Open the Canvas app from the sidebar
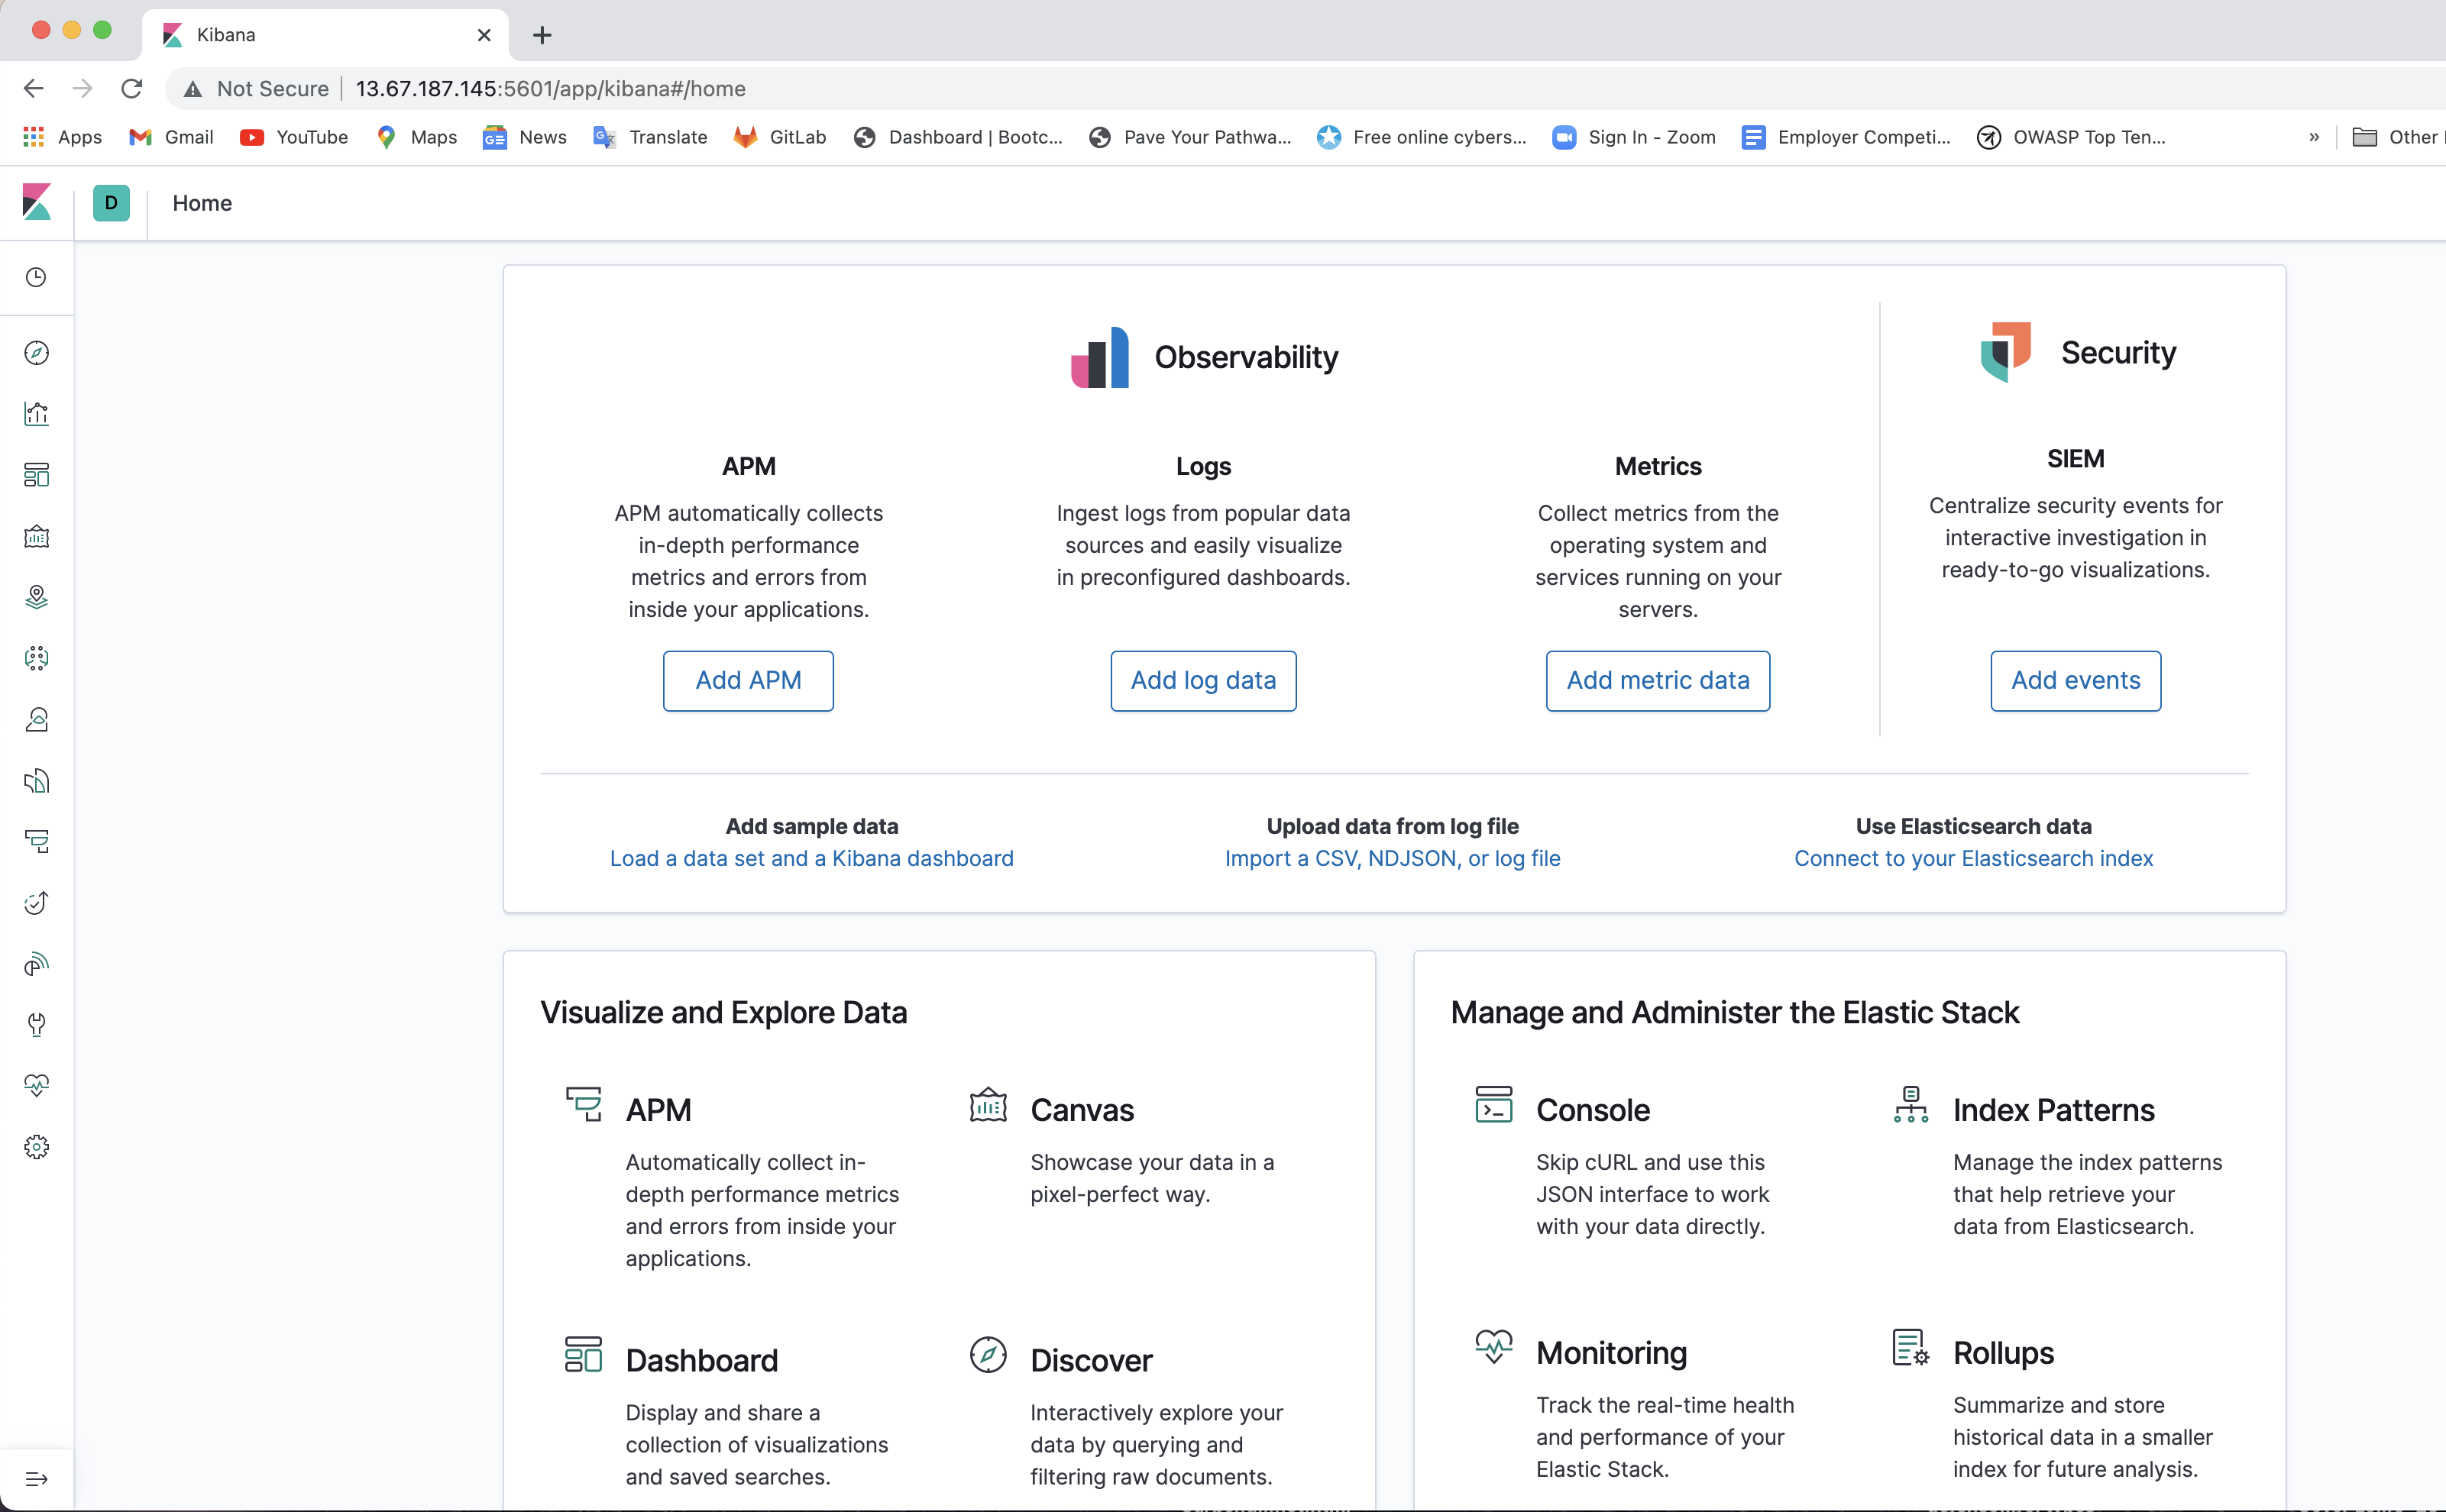This screenshot has width=2446, height=1512. (x=37, y=536)
